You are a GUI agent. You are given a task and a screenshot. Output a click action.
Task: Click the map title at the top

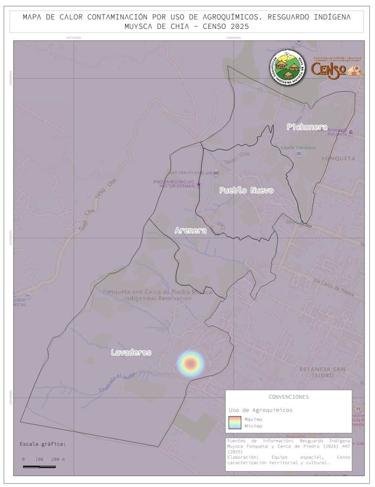pos(186,22)
